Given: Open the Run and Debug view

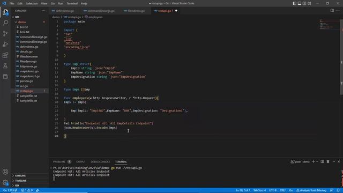Looking at the screenshot, I should 5,44.
